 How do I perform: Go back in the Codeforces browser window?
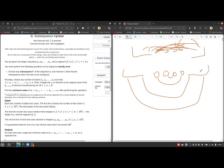coord(3,28)
